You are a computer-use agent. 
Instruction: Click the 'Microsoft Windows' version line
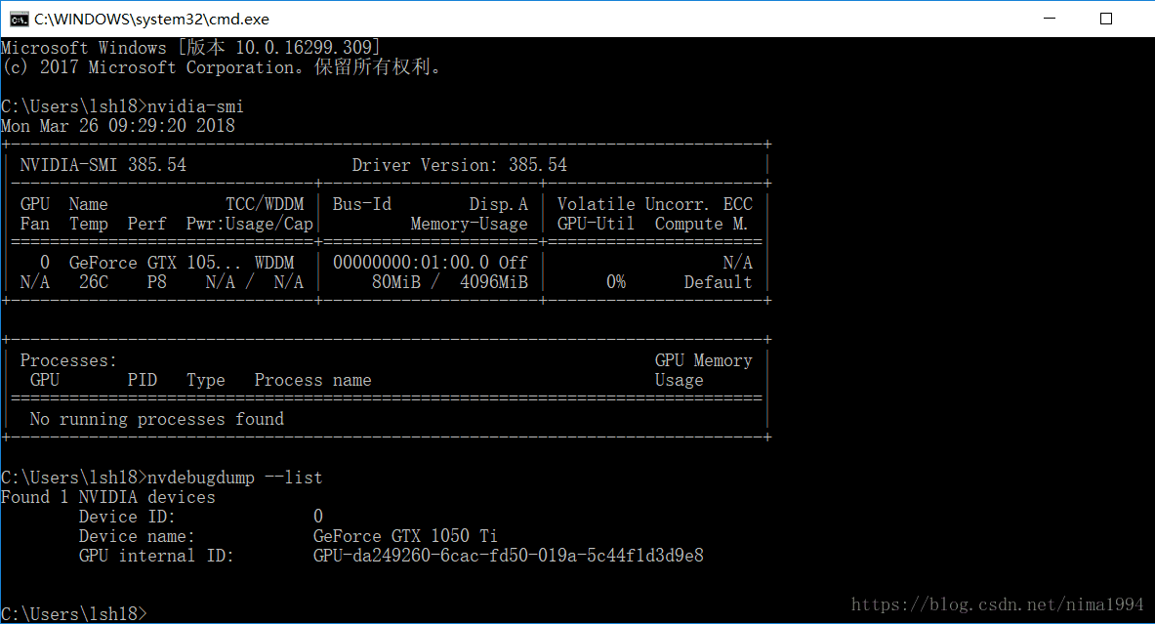pos(190,48)
